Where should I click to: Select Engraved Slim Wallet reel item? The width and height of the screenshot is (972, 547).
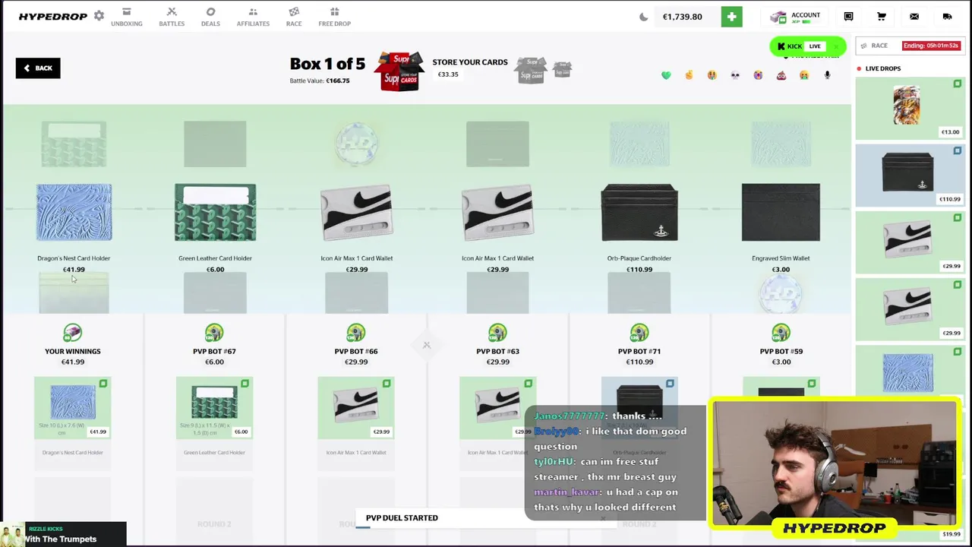point(781,213)
